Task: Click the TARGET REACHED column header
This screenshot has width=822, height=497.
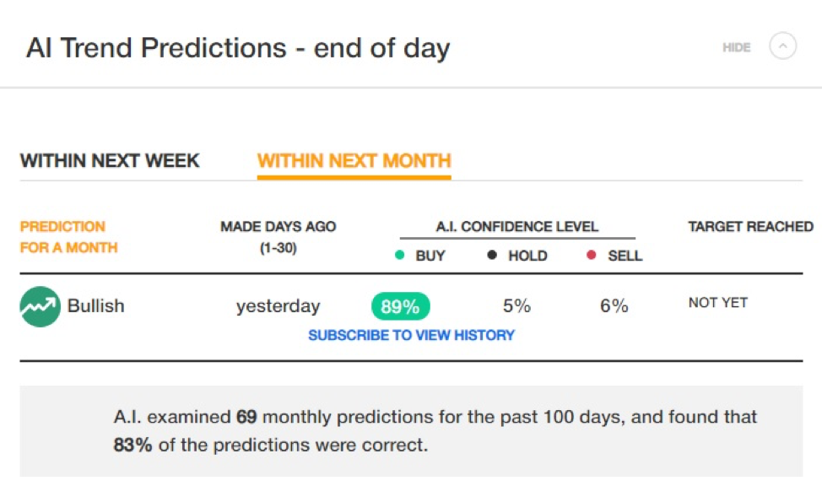Action: click(x=751, y=226)
